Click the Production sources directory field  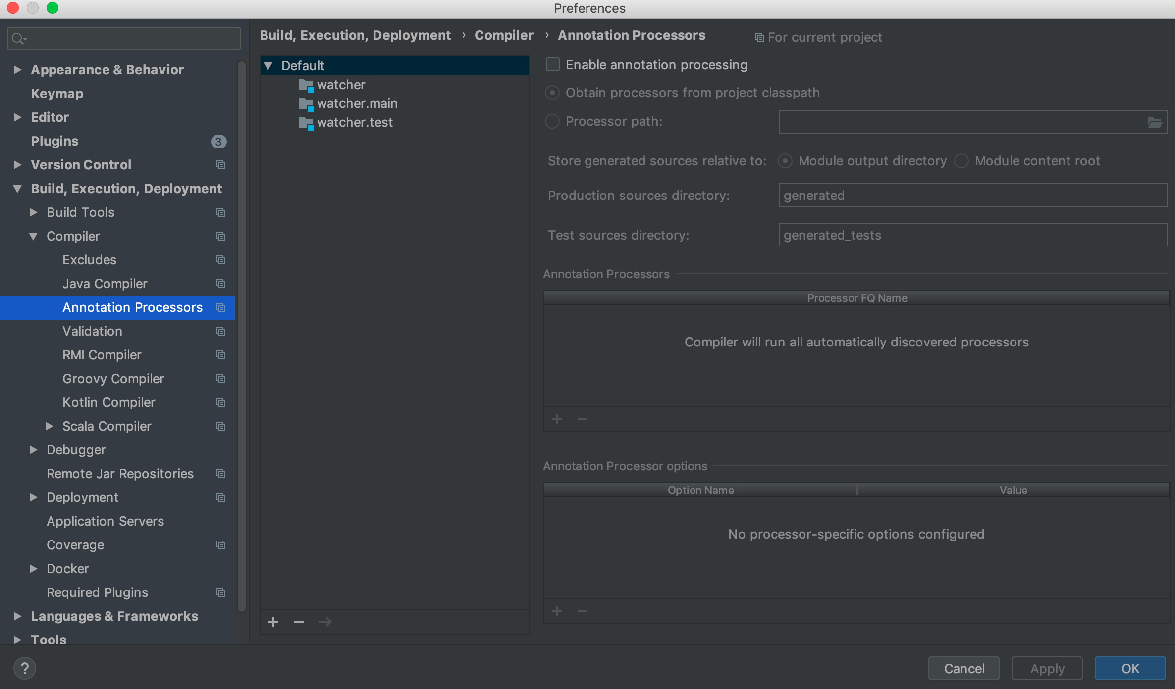(x=973, y=196)
